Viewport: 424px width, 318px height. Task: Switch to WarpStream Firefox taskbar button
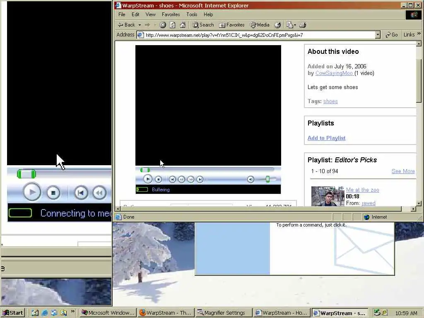click(x=166, y=313)
